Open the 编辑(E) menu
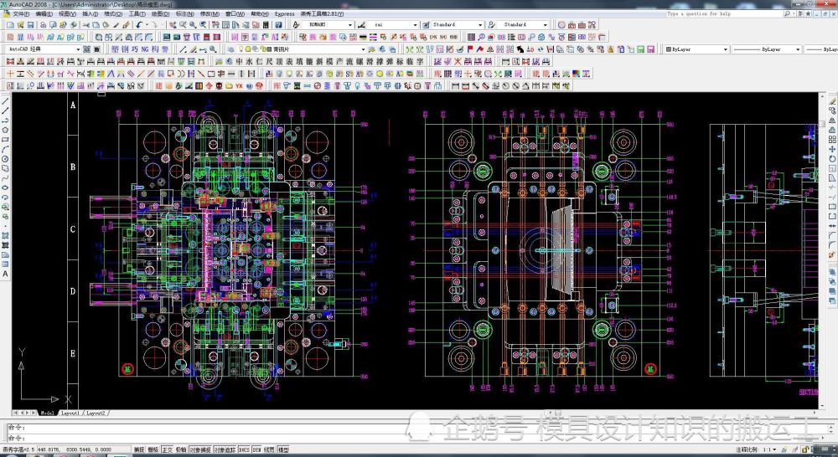Screen dimensions: 838x457 [44, 13]
